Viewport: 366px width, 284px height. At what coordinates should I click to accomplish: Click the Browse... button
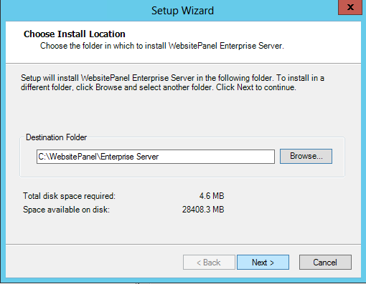306,156
